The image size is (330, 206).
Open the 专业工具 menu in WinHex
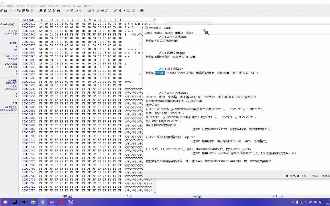pos(53,5)
